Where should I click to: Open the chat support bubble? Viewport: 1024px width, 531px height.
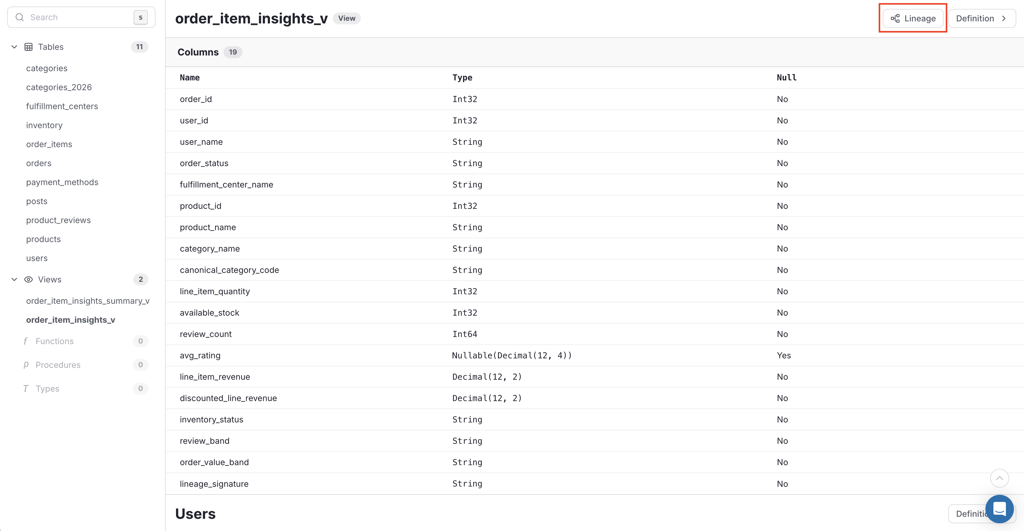click(x=1000, y=509)
